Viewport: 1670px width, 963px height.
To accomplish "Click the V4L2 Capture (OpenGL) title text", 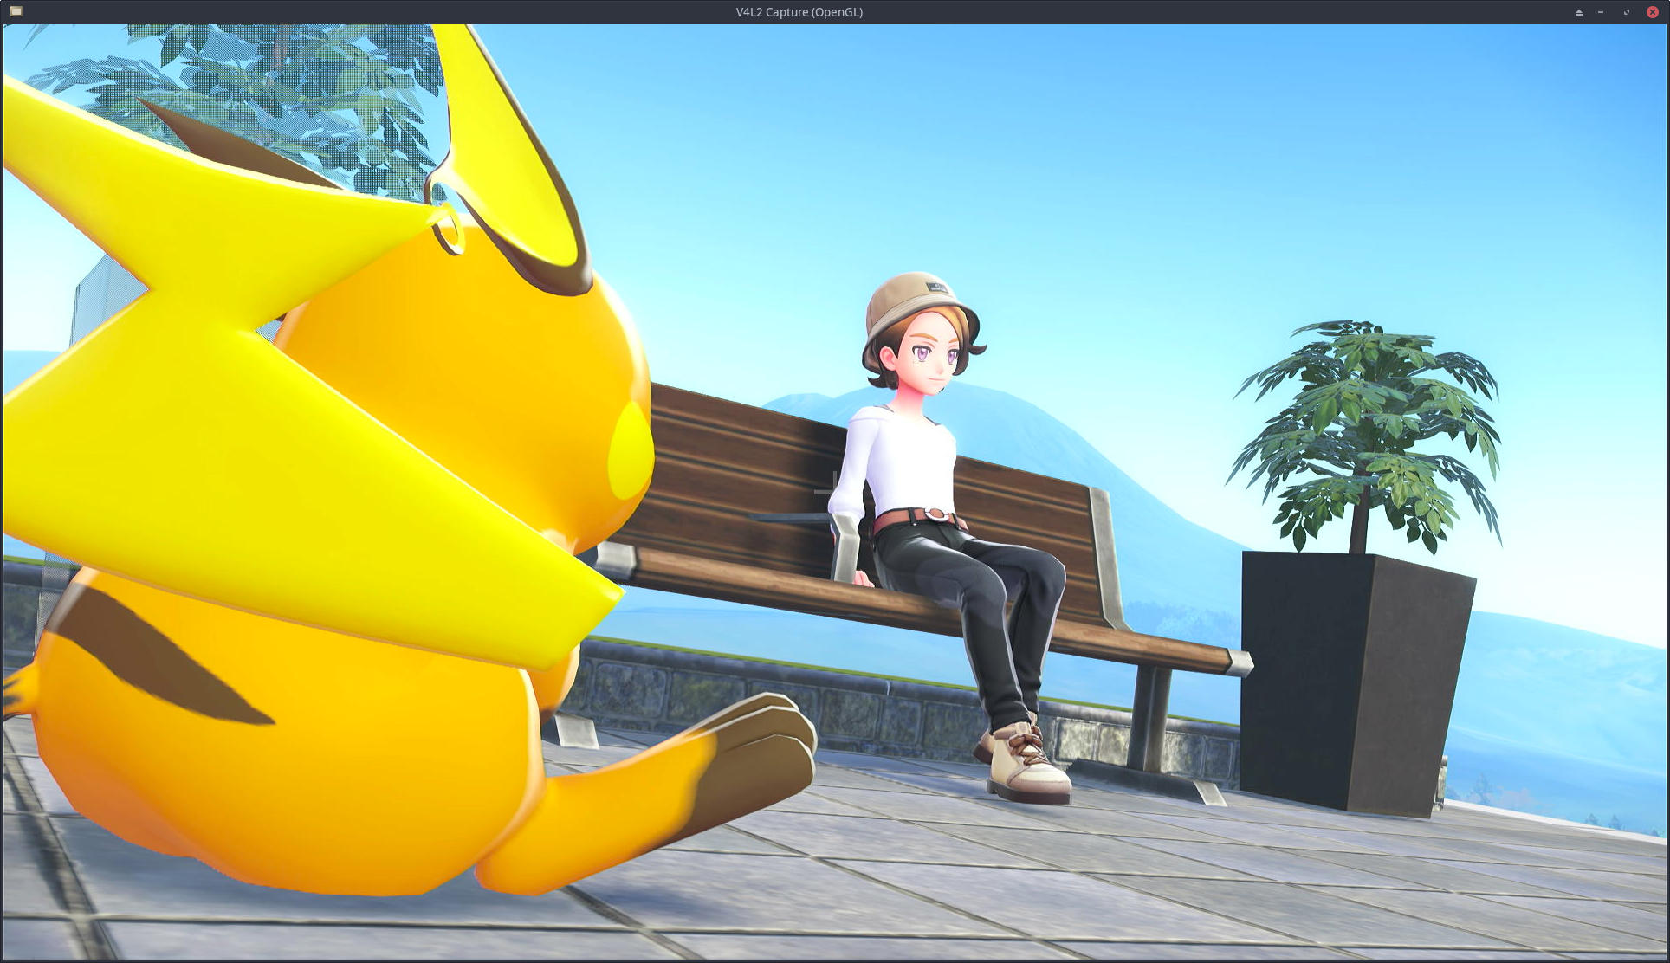I will [x=799, y=12].
